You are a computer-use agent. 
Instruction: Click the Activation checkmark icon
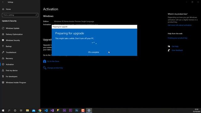click(3, 64)
